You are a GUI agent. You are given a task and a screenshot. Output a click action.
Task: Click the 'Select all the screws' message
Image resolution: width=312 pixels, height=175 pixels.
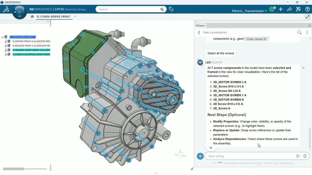[221, 53]
